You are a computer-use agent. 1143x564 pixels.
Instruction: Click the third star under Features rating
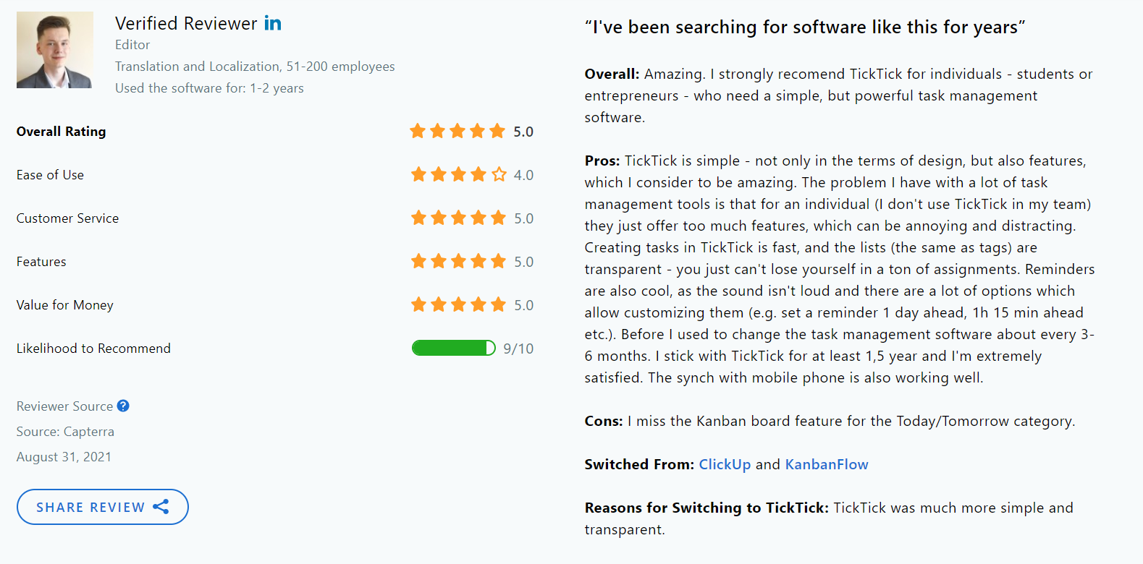point(457,261)
